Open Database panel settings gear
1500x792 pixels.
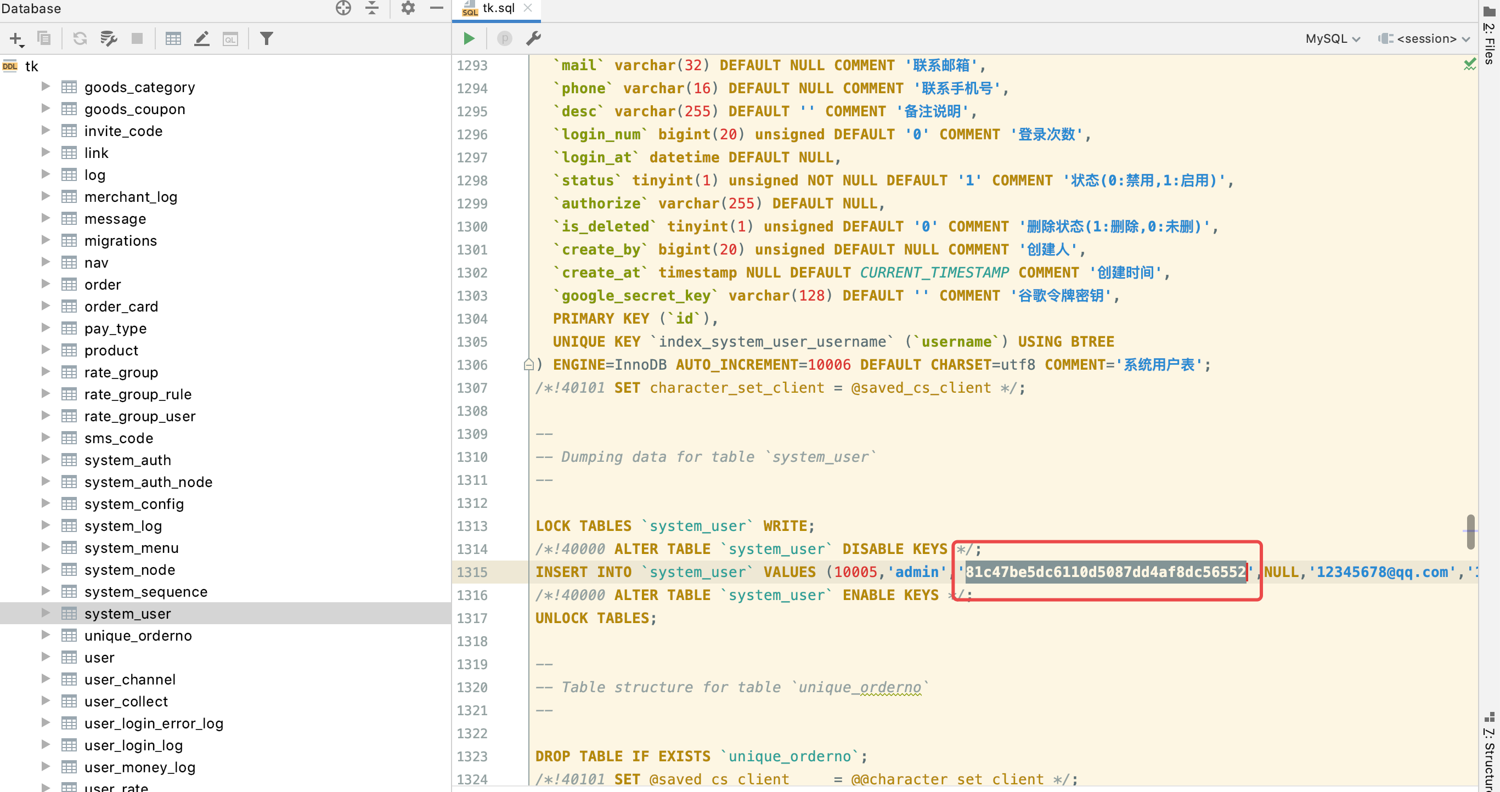pyautogui.click(x=408, y=8)
